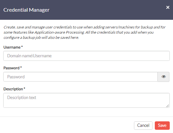Click the Credential Manager title text
The height and width of the screenshot is (133, 173).
coord(26,10)
